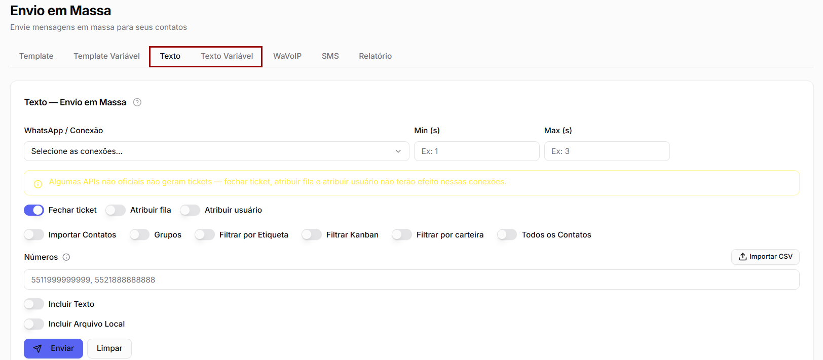
Task: Open the Selecione as conexões dropdown
Action: click(x=216, y=151)
